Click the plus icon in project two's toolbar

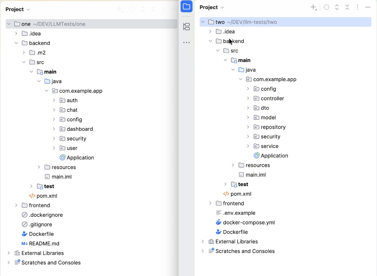pos(313,8)
